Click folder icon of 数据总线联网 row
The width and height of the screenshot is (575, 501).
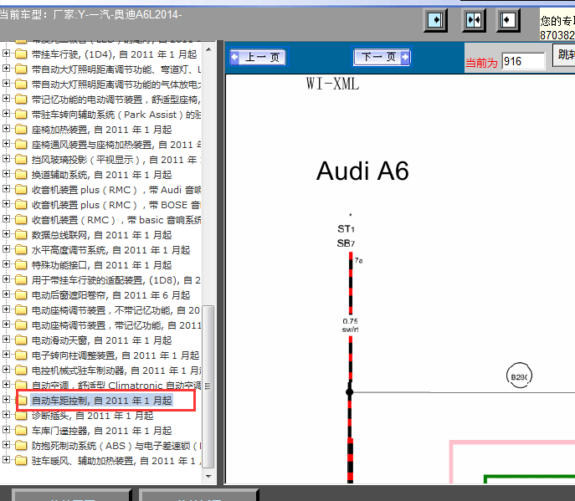21,234
